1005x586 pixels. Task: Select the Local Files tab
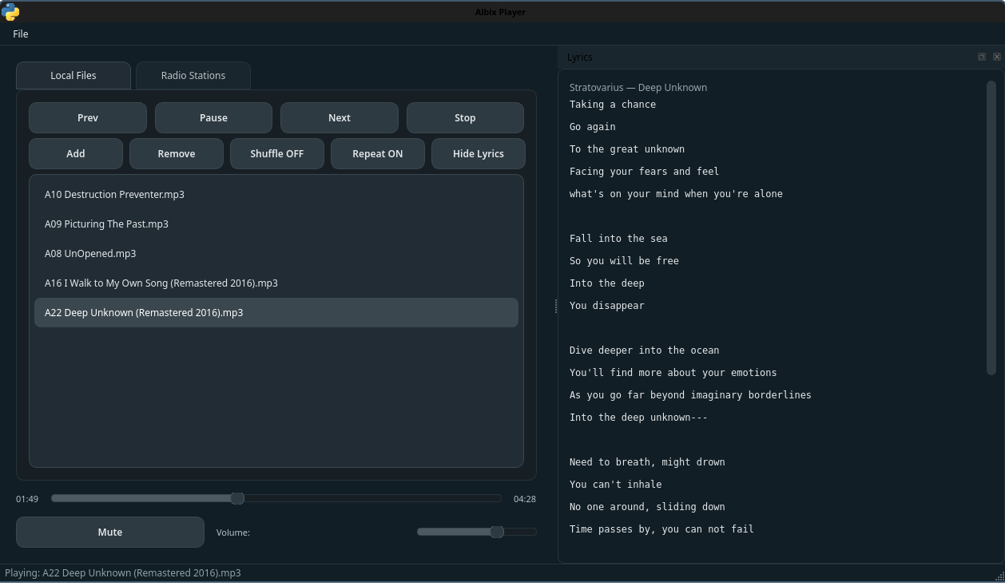pos(73,75)
